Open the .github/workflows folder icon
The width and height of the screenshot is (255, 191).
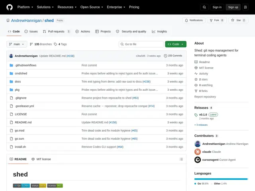click(11, 65)
